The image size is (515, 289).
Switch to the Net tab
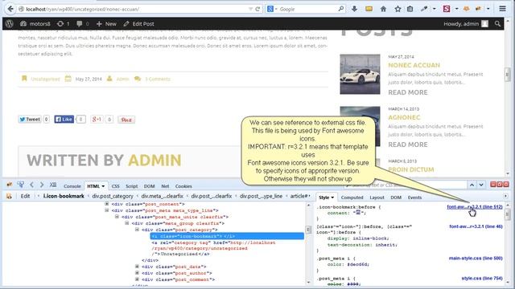(x=165, y=186)
